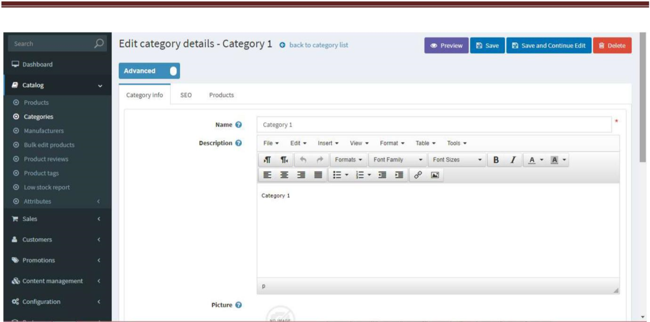Align text left

coord(268,175)
